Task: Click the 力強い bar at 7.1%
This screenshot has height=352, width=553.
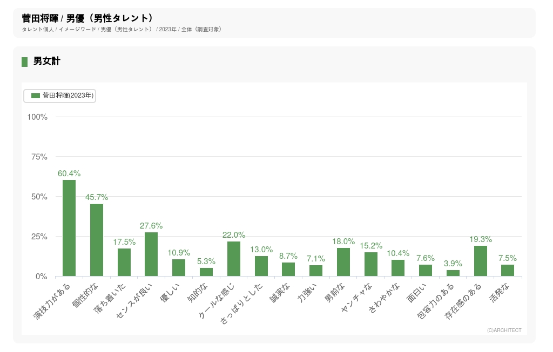Action: pos(316,271)
